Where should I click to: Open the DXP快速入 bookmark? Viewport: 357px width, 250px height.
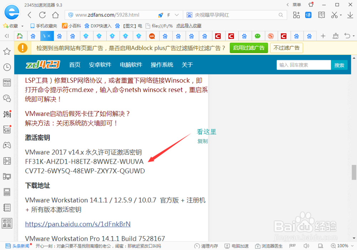click(x=98, y=26)
